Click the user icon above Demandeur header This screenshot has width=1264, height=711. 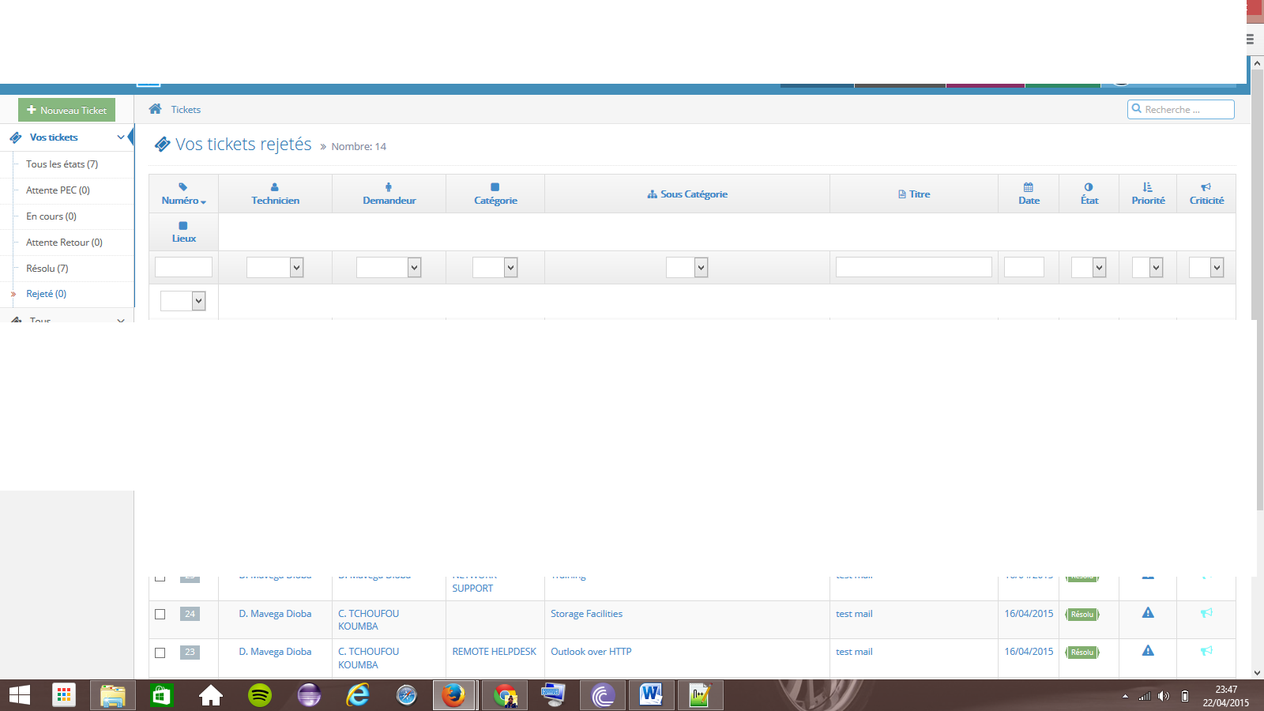click(x=389, y=187)
